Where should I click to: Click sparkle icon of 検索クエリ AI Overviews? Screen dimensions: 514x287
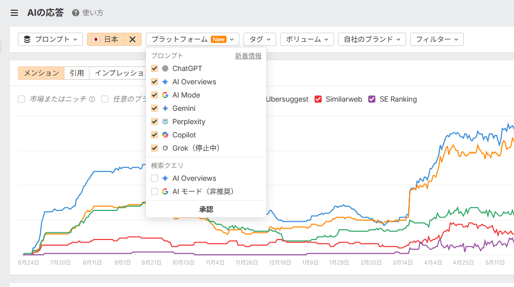[165, 178]
